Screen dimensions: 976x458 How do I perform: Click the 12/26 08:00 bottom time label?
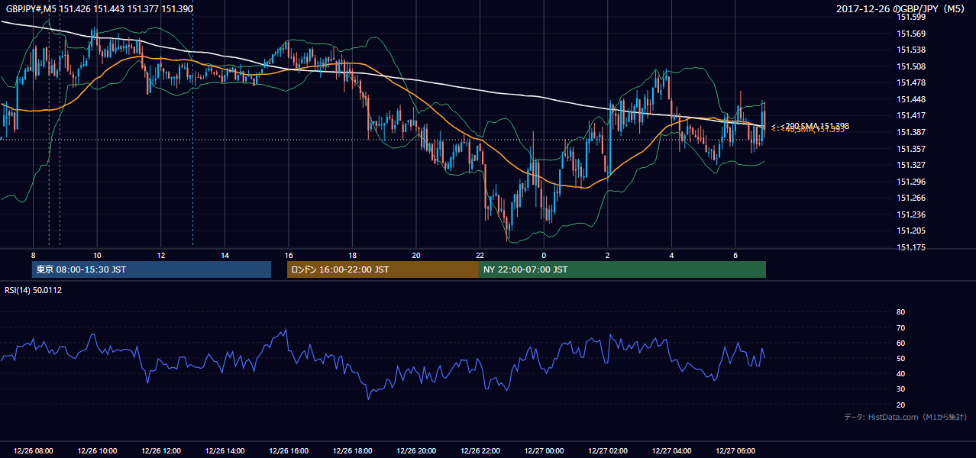click(34, 451)
